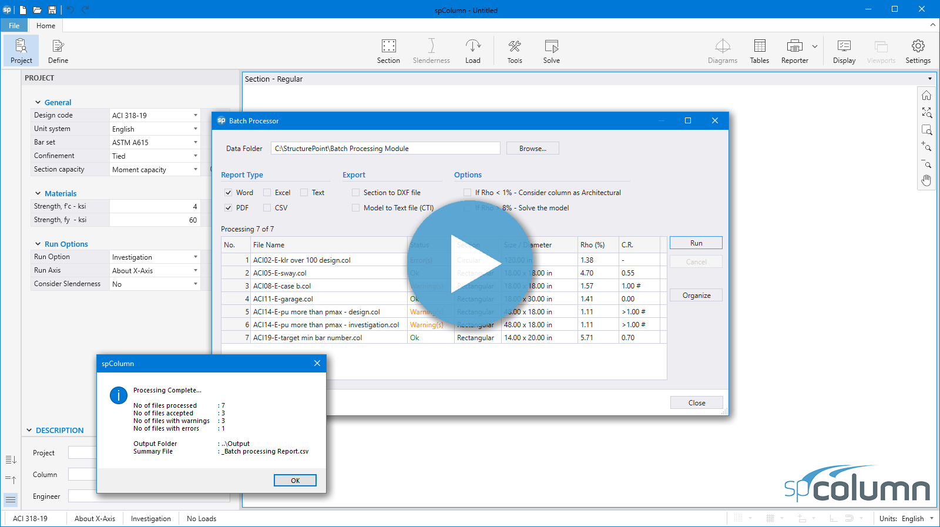This screenshot has width=940, height=527.
Task: Open the Reporter dropdown arrow
Action: (815, 46)
